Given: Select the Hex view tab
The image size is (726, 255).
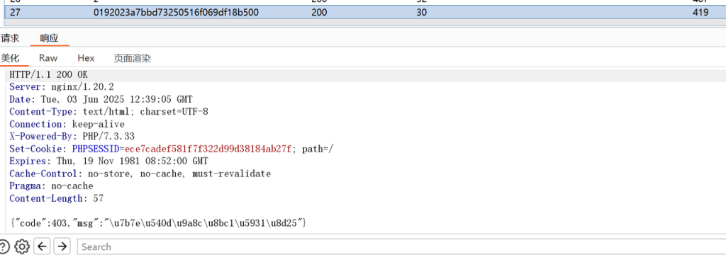Looking at the screenshot, I should [x=86, y=58].
